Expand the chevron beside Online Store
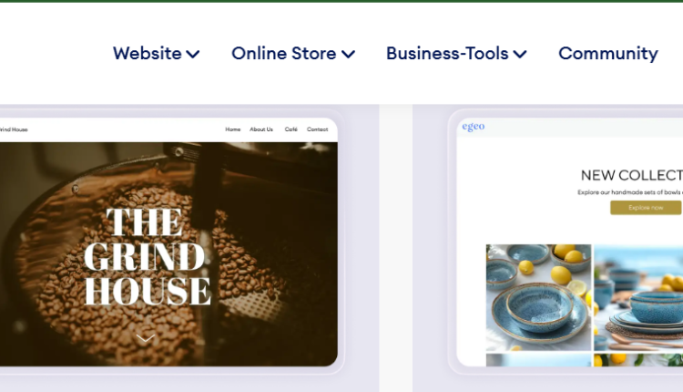Image resolution: width=683 pixels, height=392 pixels. (348, 54)
